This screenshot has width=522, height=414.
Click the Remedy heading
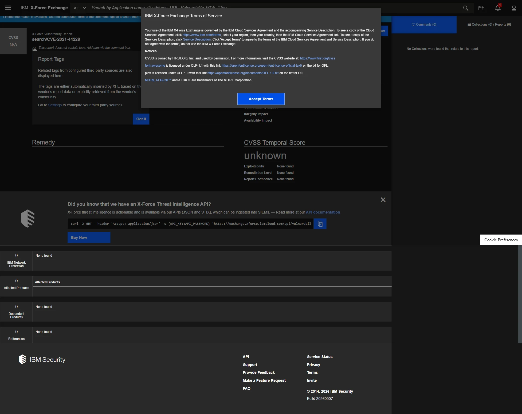click(x=43, y=142)
